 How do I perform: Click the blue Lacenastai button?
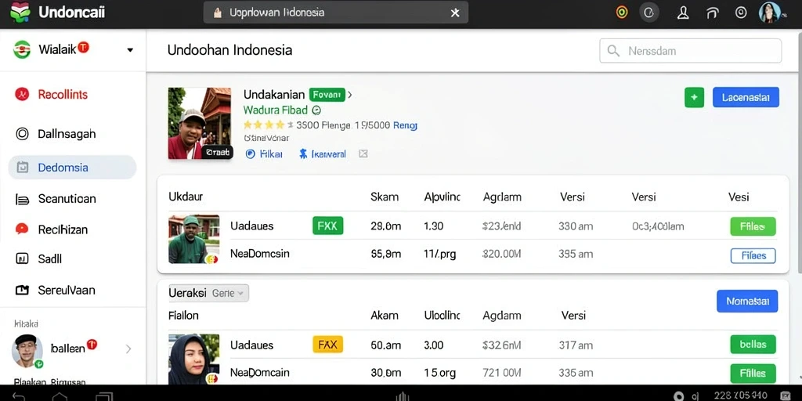746,97
